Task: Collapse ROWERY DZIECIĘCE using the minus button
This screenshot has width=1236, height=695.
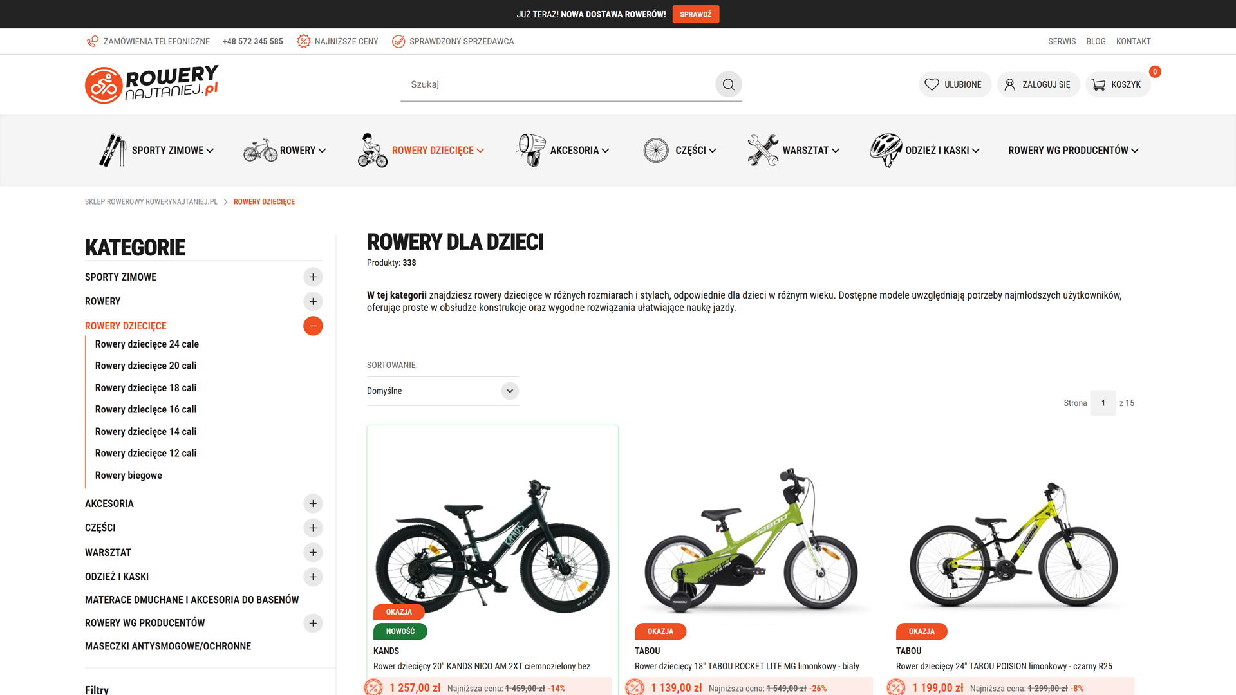Action: [x=313, y=326]
